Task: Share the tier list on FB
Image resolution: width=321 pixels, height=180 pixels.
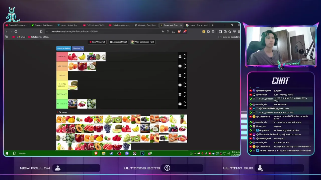Action: 78,48
